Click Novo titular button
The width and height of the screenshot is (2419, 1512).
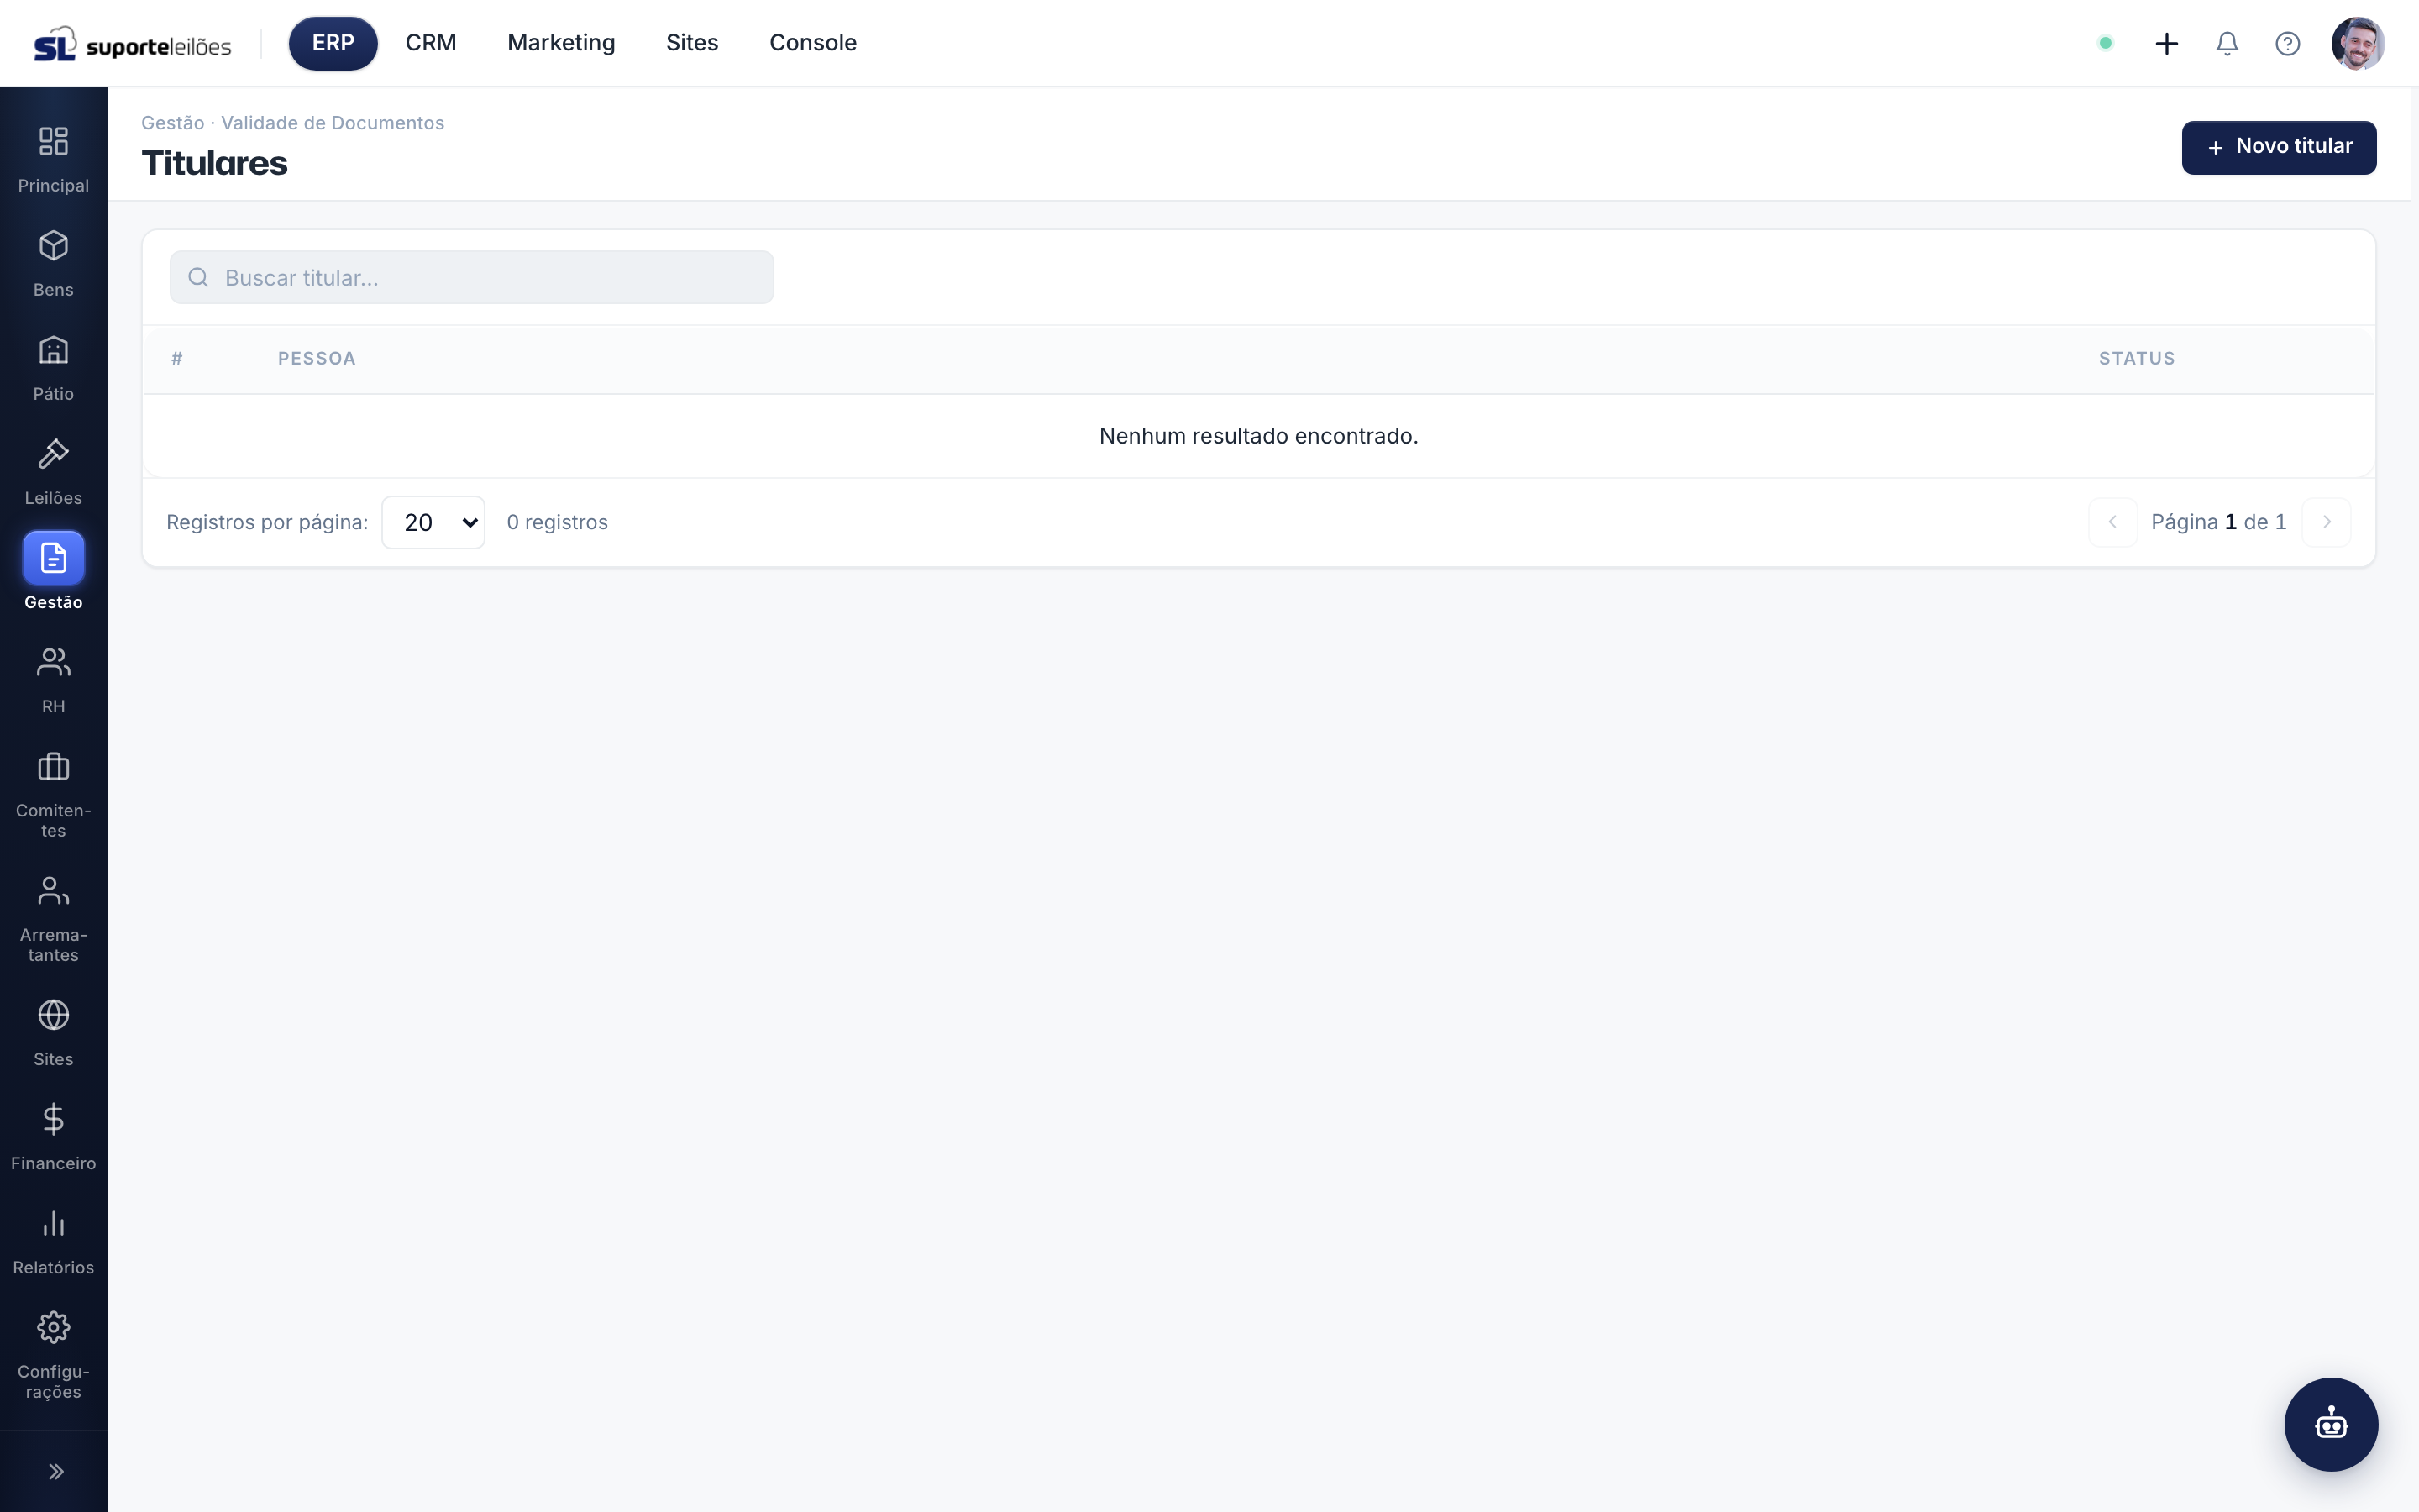pyautogui.click(x=2278, y=147)
